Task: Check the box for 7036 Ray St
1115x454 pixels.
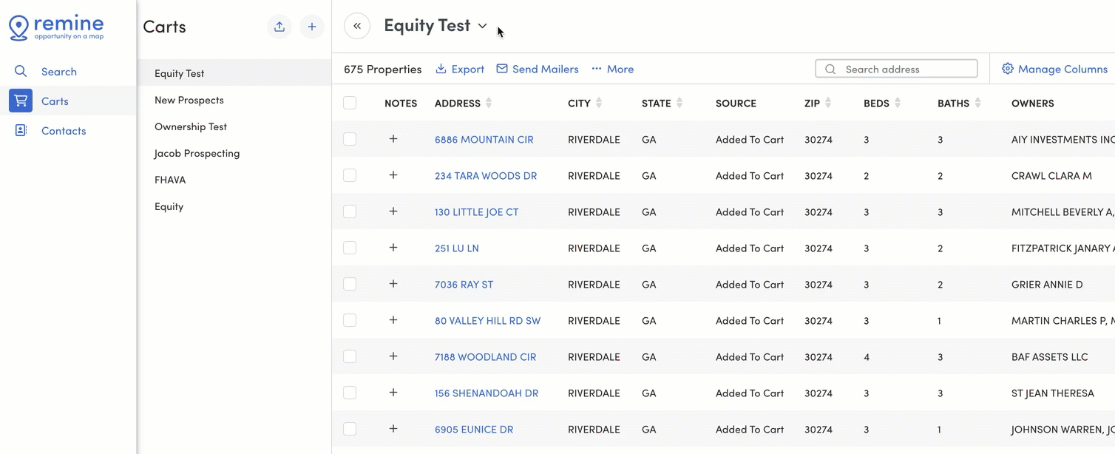Action: tap(350, 284)
